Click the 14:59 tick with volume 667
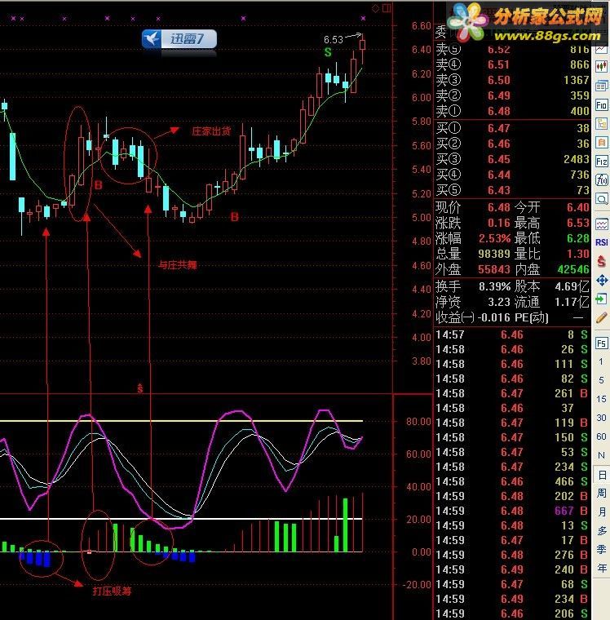 (511, 511)
